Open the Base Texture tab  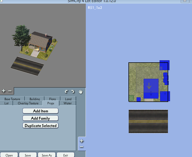[x=12, y=99]
